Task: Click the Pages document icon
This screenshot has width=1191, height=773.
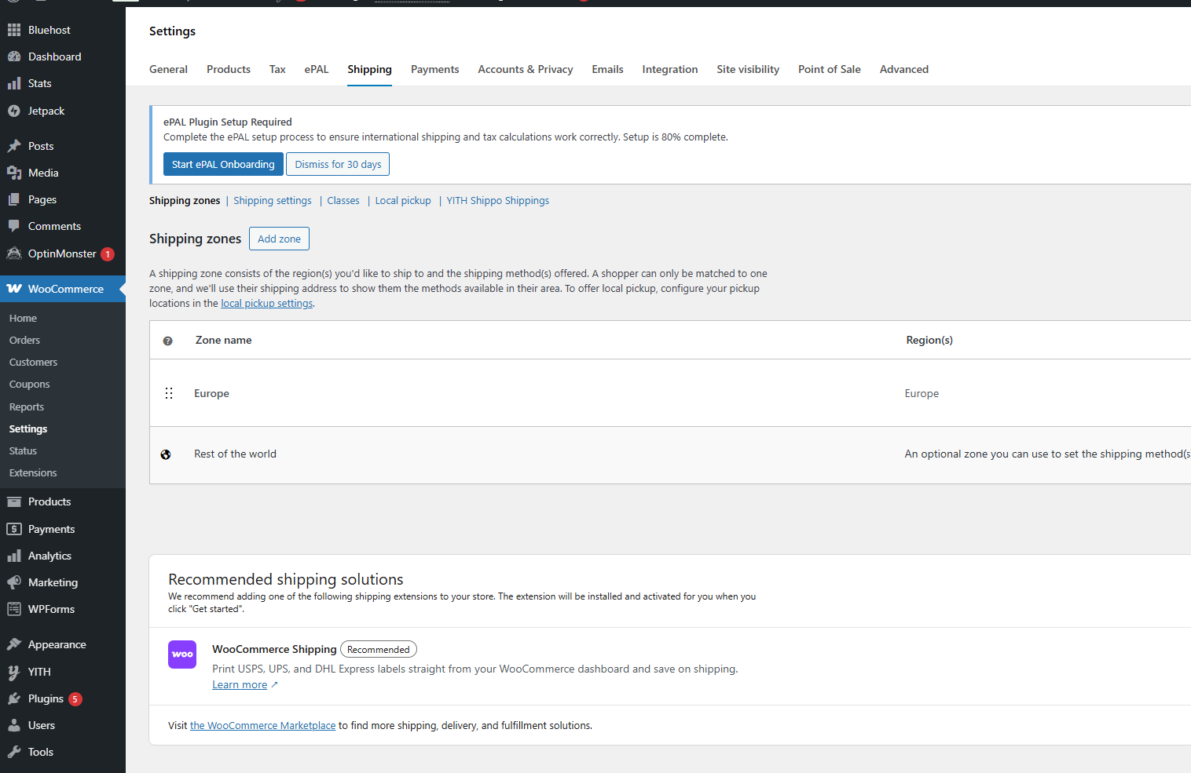Action: (x=14, y=199)
